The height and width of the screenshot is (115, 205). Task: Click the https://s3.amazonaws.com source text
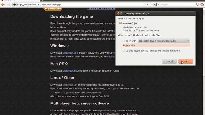pyautogui.click(x=144, y=31)
